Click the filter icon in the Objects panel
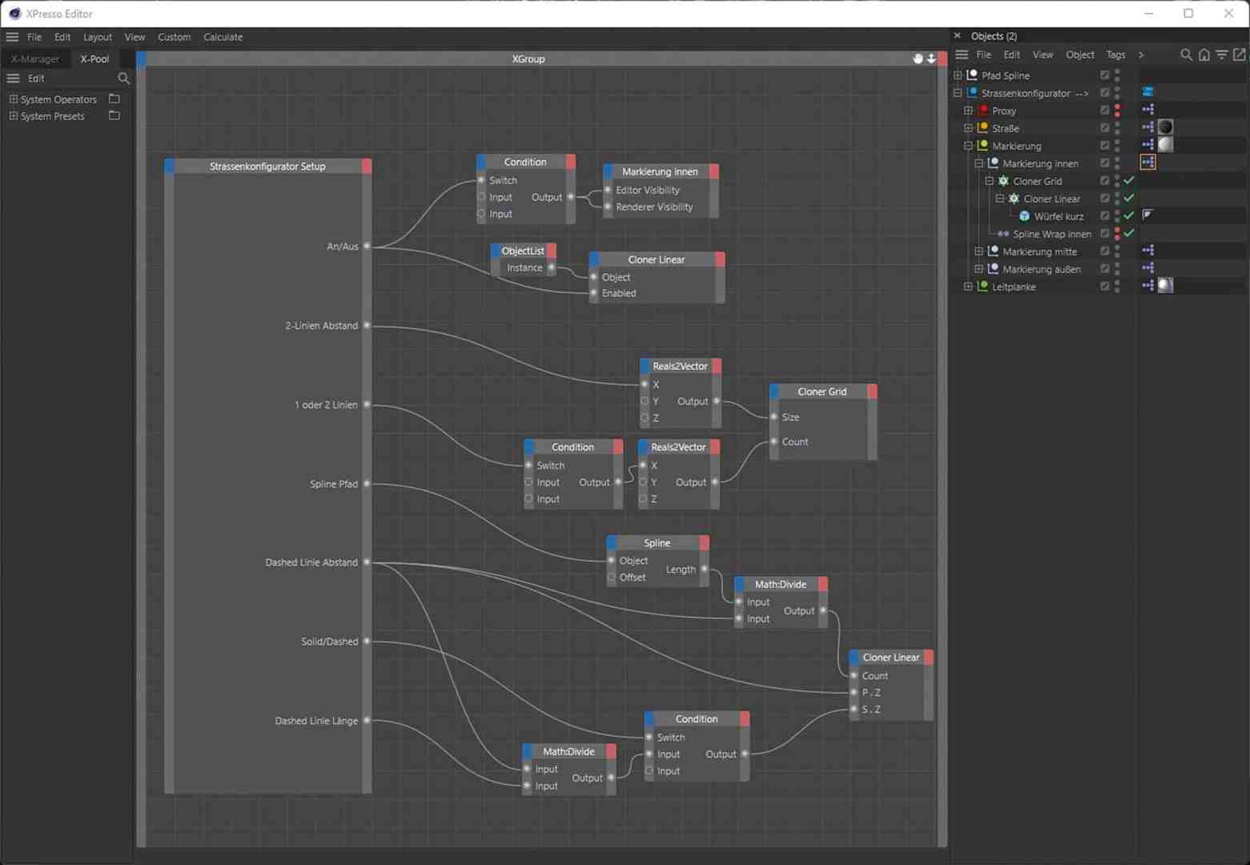The height and width of the screenshot is (865, 1250). point(1220,54)
